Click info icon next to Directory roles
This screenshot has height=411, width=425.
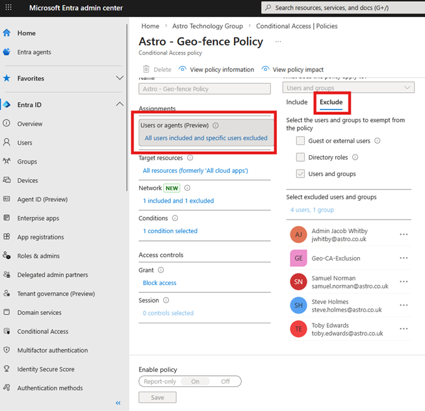click(x=355, y=157)
